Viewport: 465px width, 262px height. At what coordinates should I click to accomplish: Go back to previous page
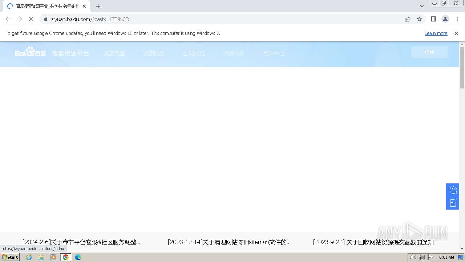8,19
